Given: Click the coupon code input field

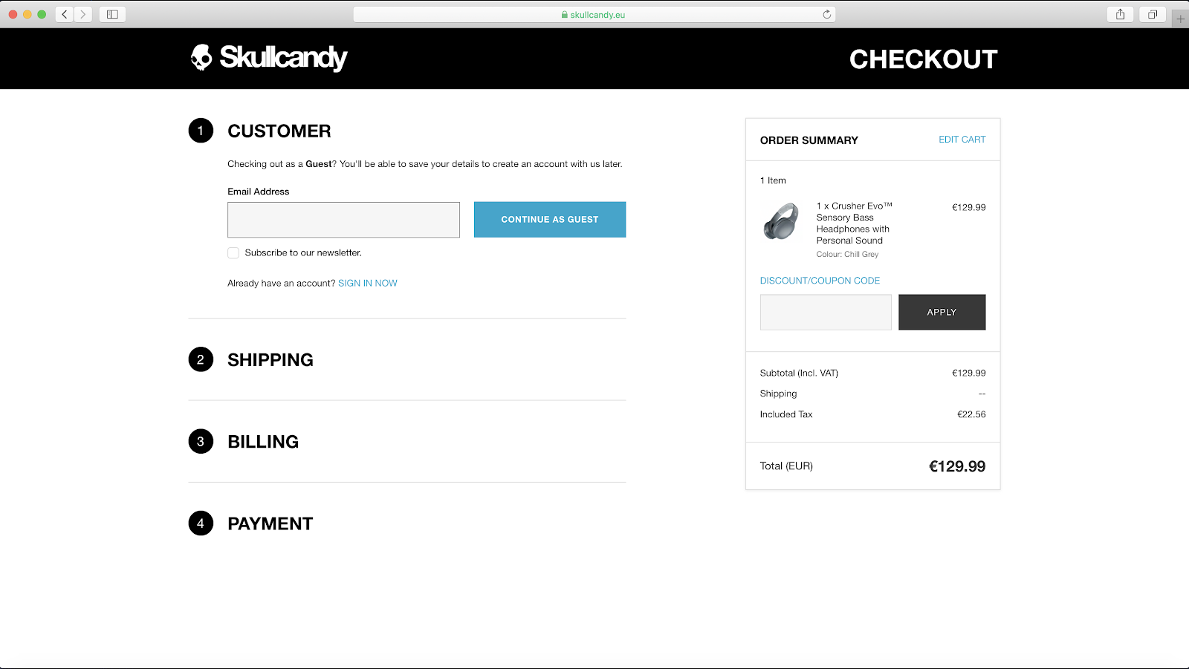Looking at the screenshot, I should pyautogui.click(x=826, y=312).
